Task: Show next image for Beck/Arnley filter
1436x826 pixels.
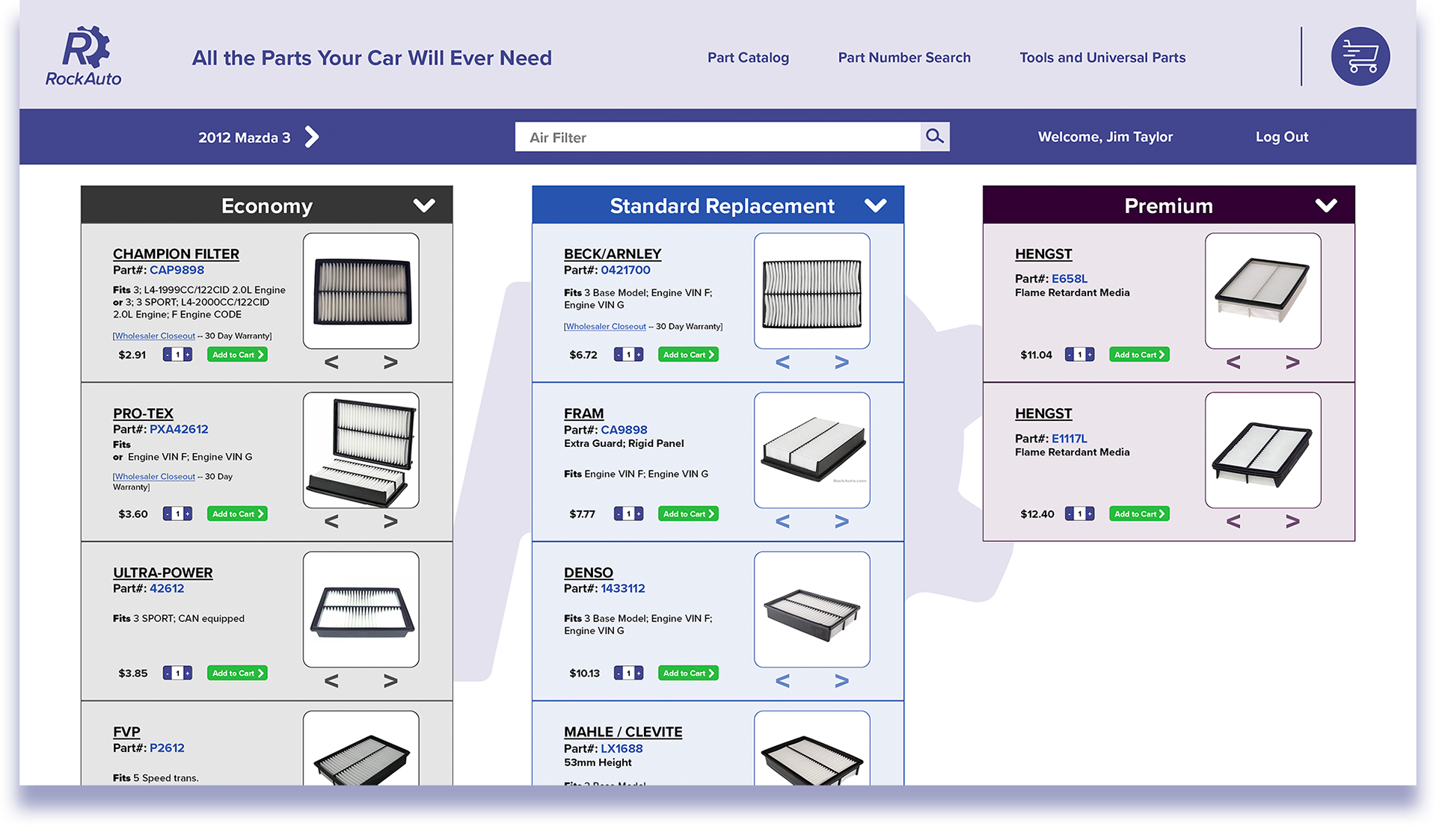Action: 841,363
